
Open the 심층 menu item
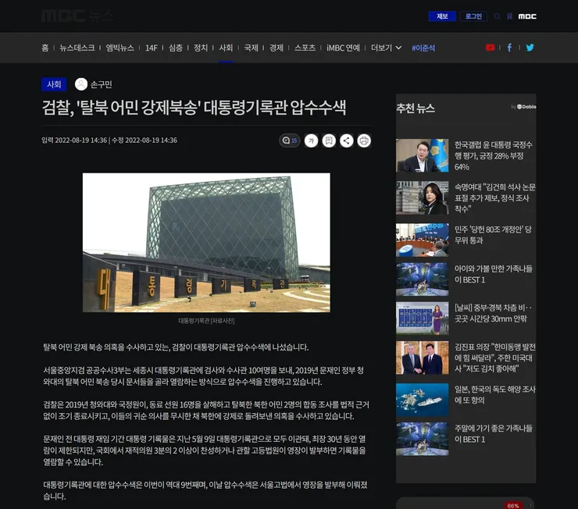click(176, 48)
